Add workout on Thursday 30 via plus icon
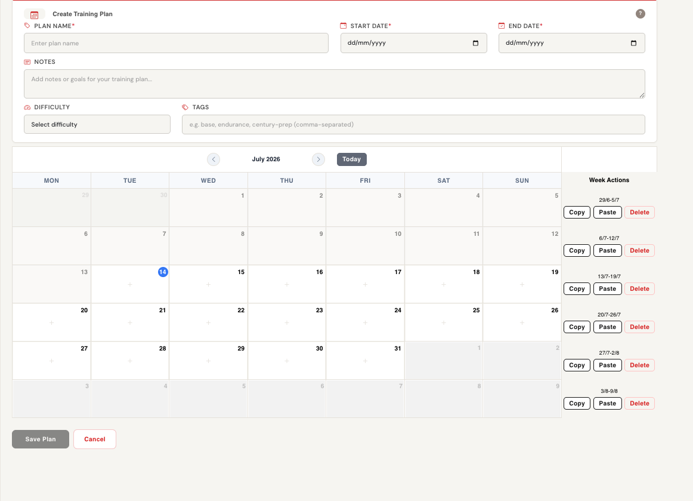 click(x=287, y=361)
